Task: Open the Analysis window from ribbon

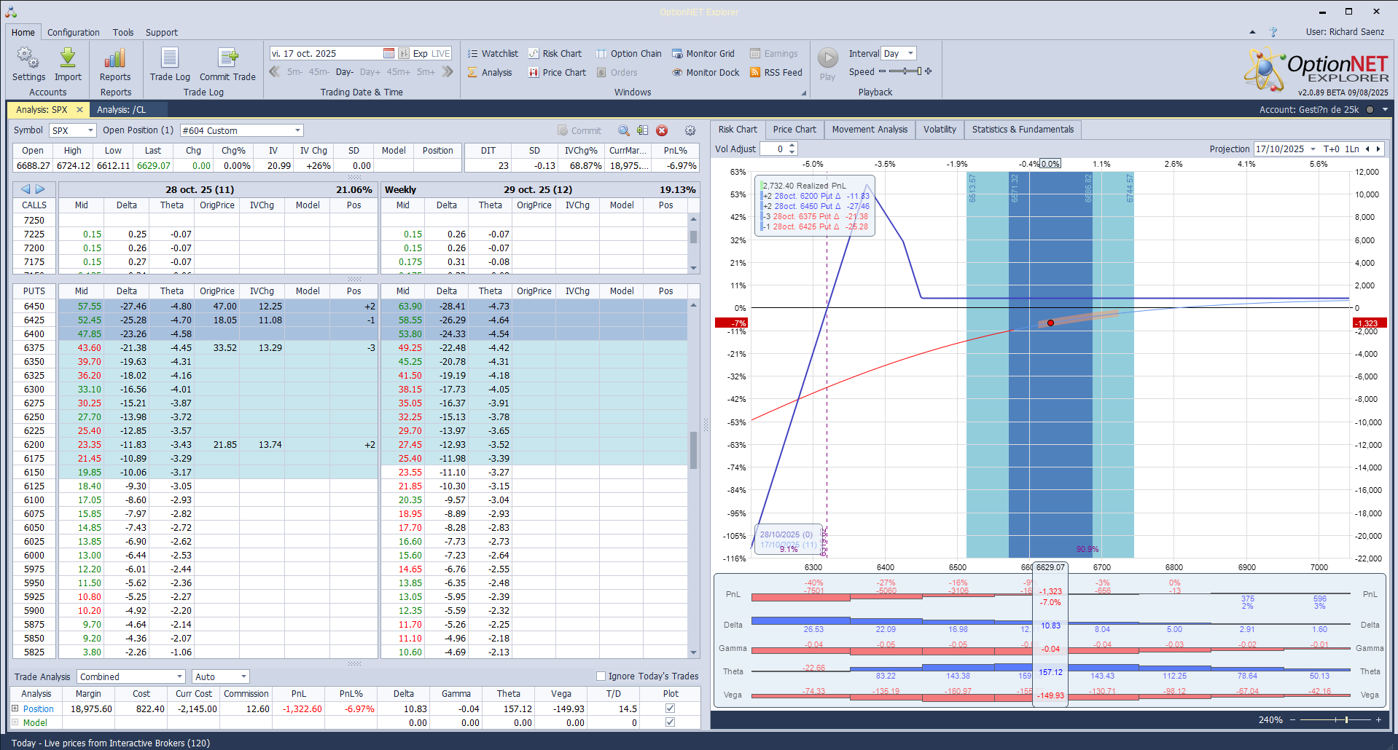Action: tap(490, 72)
